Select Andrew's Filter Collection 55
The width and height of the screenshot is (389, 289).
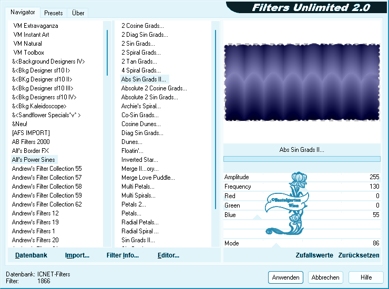point(47,169)
